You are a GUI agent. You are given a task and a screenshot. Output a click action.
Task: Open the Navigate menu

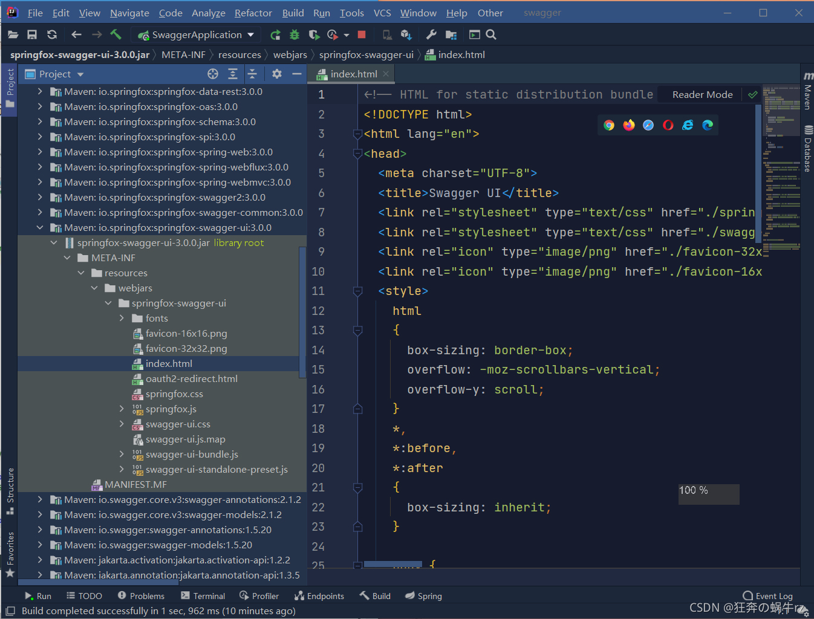click(x=129, y=13)
